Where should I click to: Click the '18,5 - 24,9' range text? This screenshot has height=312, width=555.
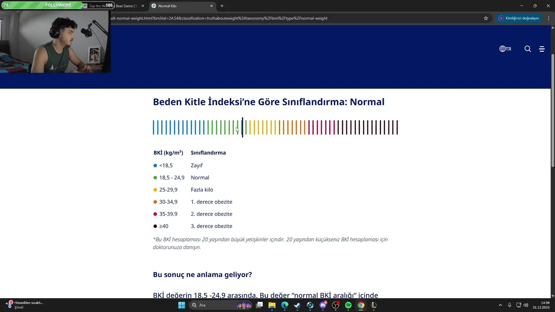click(172, 178)
